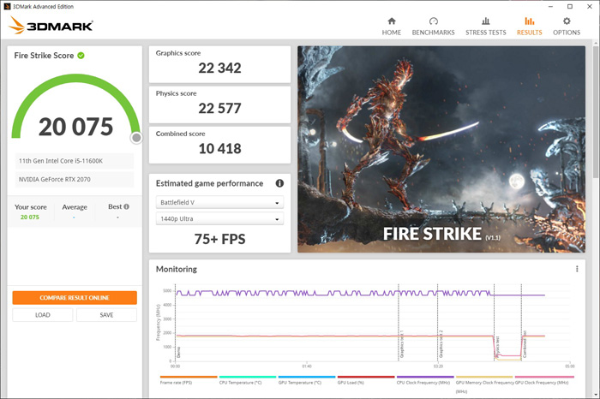
Task: Click the Graphics test 1 timeline marker
Action: pyautogui.click(x=401, y=344)
